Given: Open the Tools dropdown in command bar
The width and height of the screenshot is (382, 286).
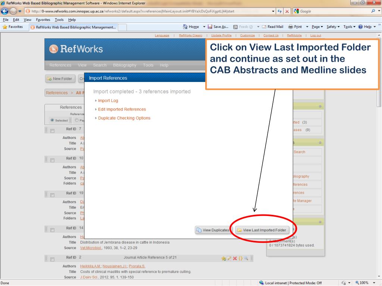Looking at the screenshot, I should [349, 27].
